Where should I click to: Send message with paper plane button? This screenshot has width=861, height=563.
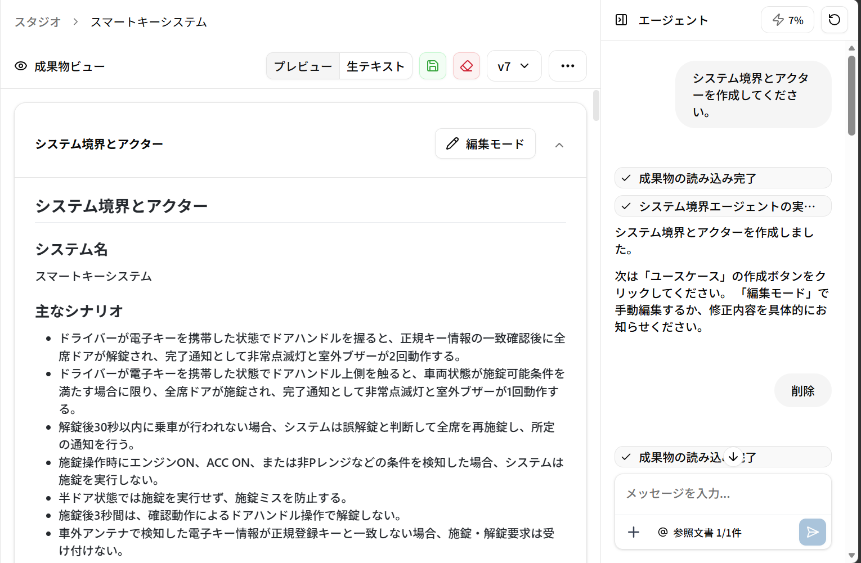(813, 532)
